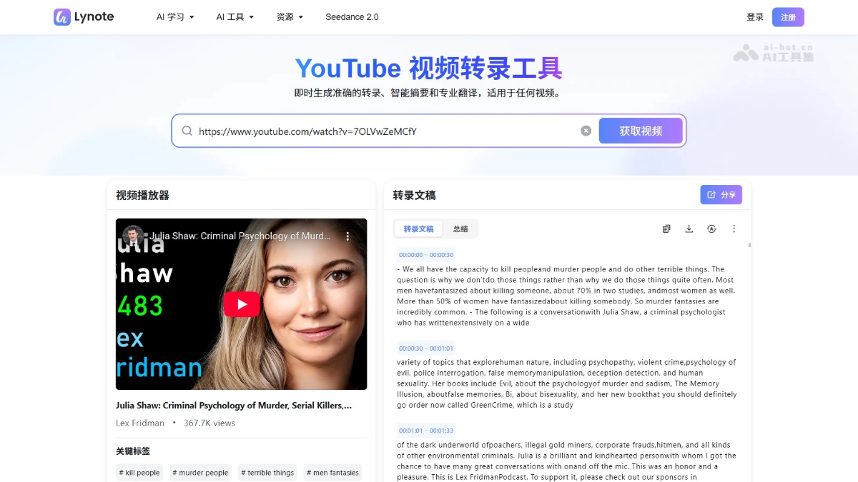This screenshot has height=482, width=858.
Task: Download the transcript using the download icon
Action: point(689,229)
